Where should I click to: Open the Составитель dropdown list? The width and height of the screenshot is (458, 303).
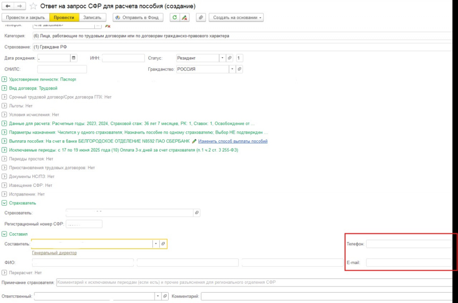(x=156, y=244)
